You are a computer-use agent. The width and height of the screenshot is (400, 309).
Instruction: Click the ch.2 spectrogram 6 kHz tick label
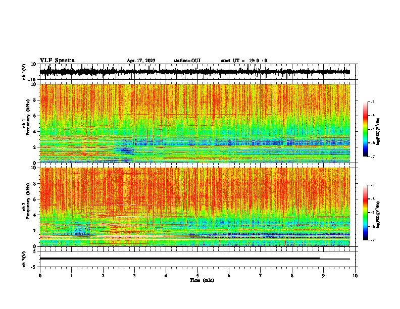(x=35, y=199)
